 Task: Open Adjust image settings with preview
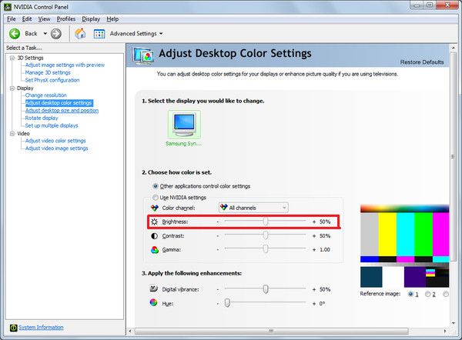pos(65,65)
